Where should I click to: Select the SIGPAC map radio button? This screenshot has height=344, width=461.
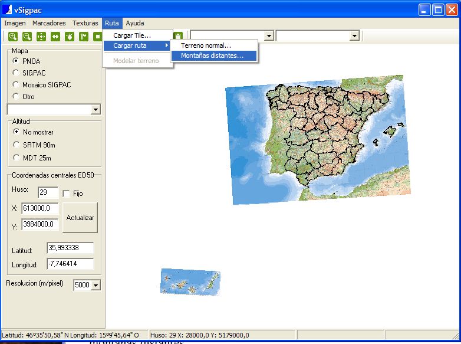(16, 73)
